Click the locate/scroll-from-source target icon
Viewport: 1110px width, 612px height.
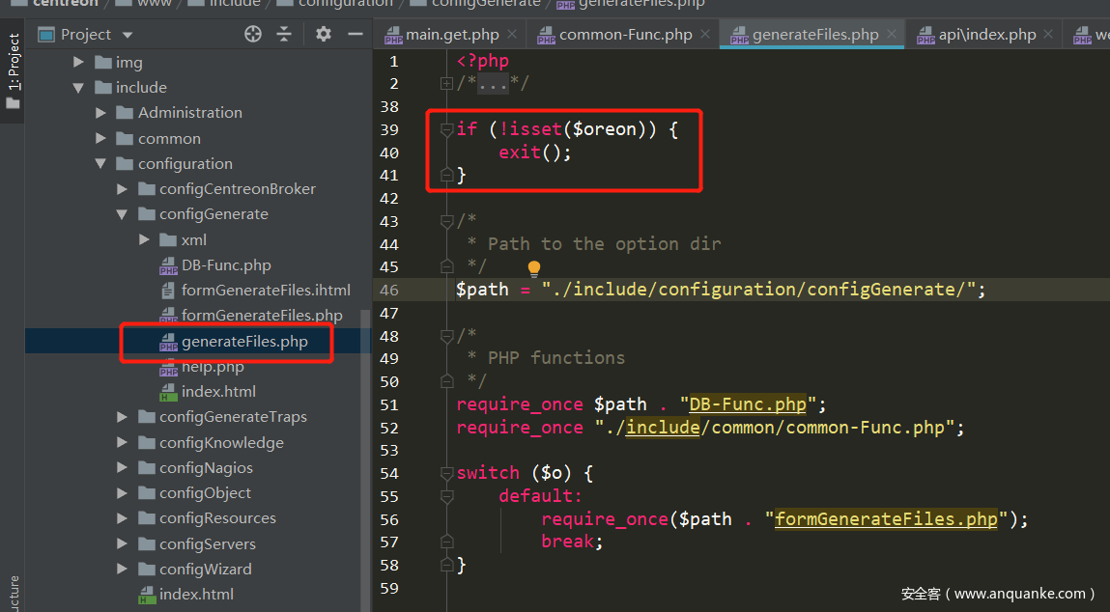pyautogui.click(x=253, y=35)
